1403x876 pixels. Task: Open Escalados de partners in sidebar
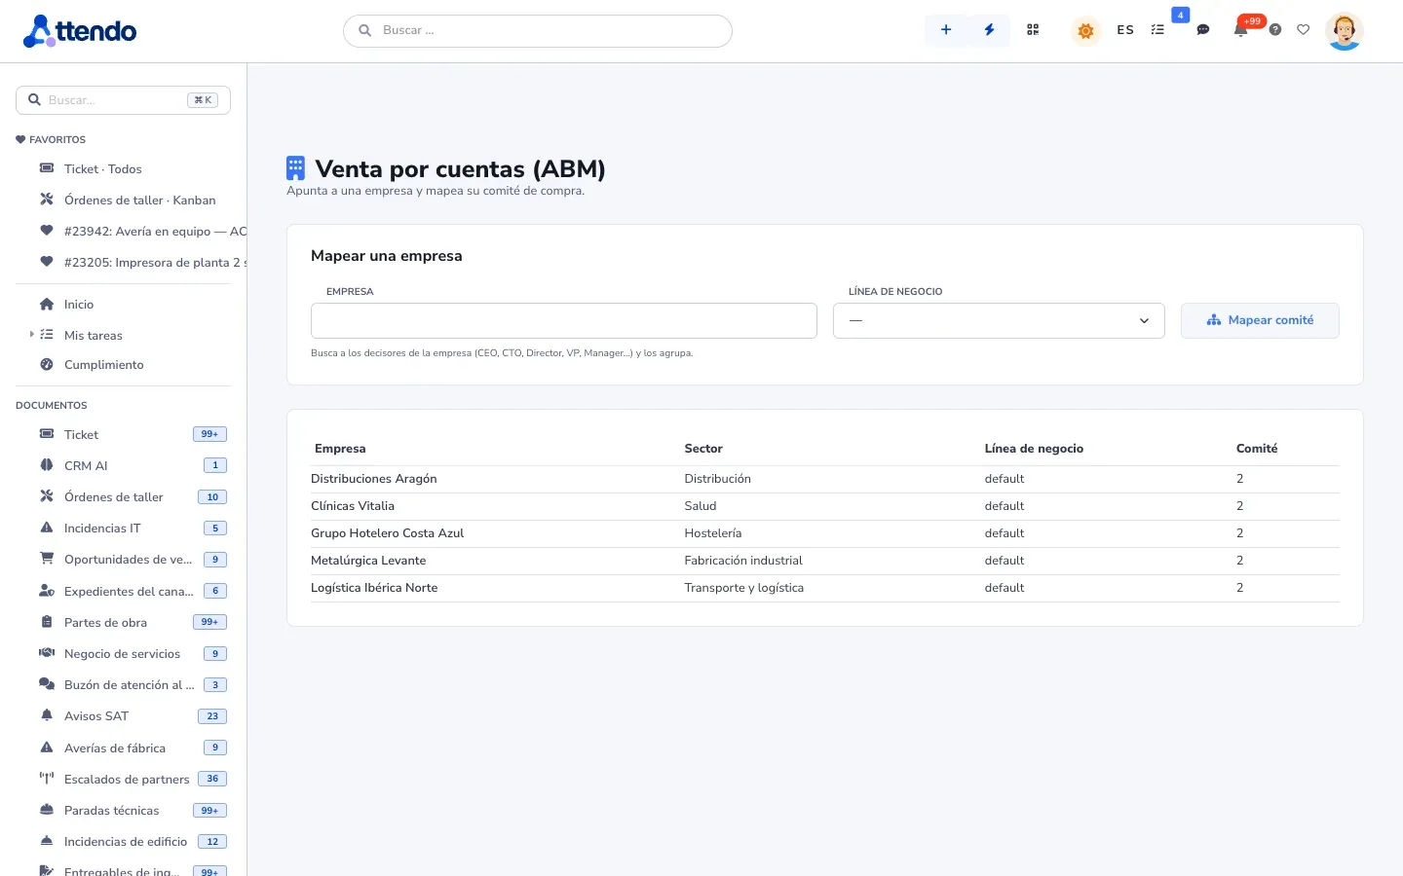pyautogui.click(x=127, y=780)
